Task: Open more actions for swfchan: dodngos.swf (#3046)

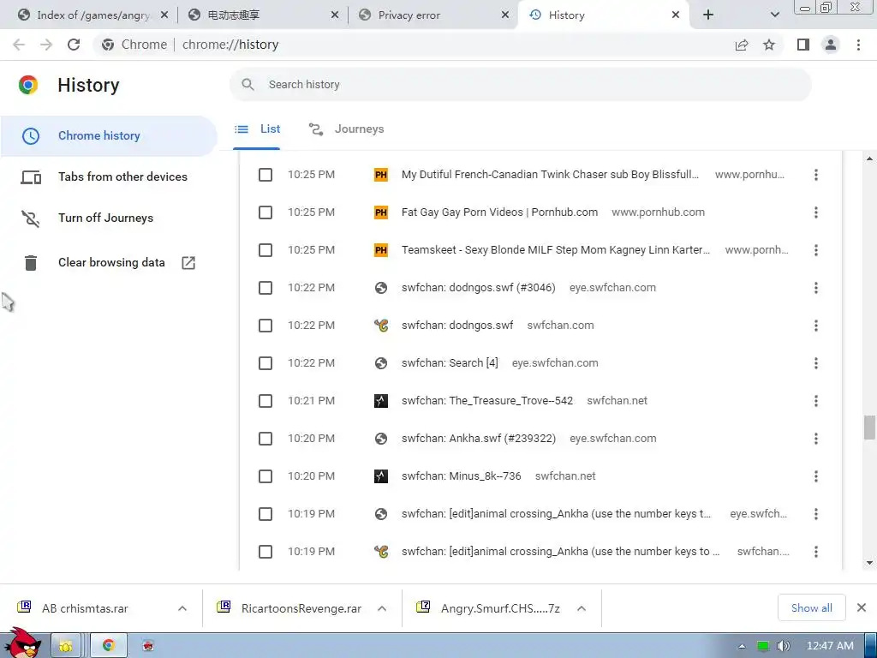Action: (816, 288)
